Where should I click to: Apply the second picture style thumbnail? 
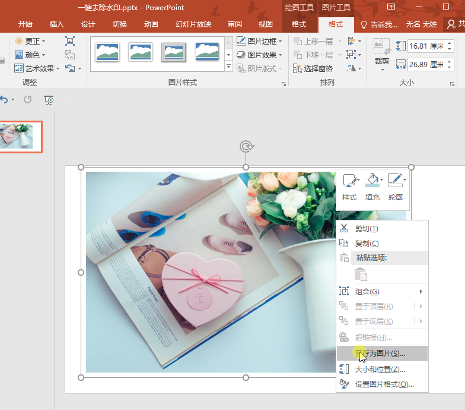click(141, 52)
